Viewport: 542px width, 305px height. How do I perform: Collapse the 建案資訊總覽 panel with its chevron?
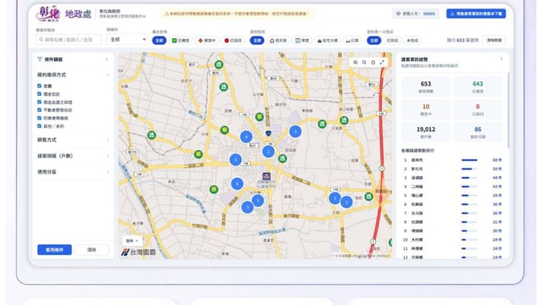[x=501, y=59]
